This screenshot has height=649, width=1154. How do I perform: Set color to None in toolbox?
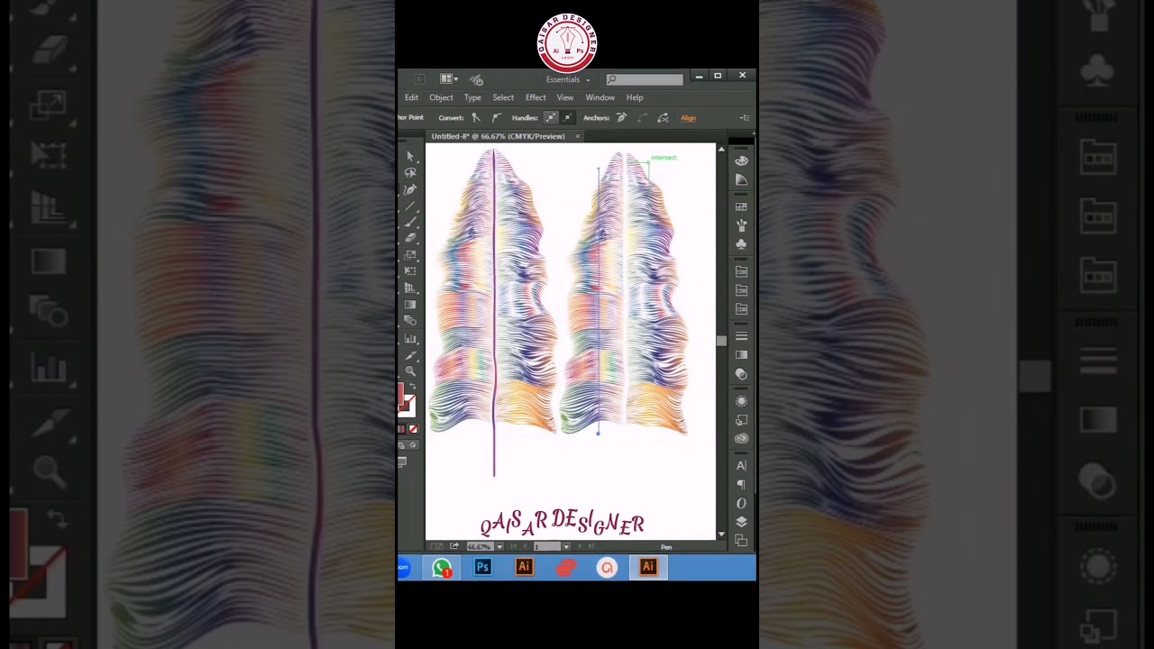[x=413, y=429]
